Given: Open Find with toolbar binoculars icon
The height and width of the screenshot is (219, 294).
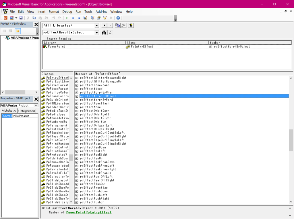Looking at the screenshot, I should [x=46, y=18].
